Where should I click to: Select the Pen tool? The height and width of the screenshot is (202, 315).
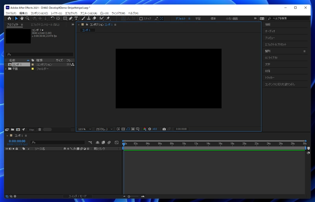[70, 18]
